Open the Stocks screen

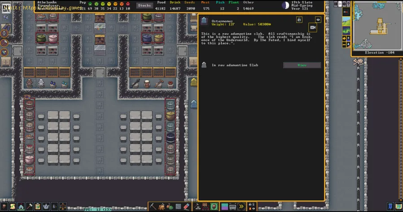(x=144, y=6)
